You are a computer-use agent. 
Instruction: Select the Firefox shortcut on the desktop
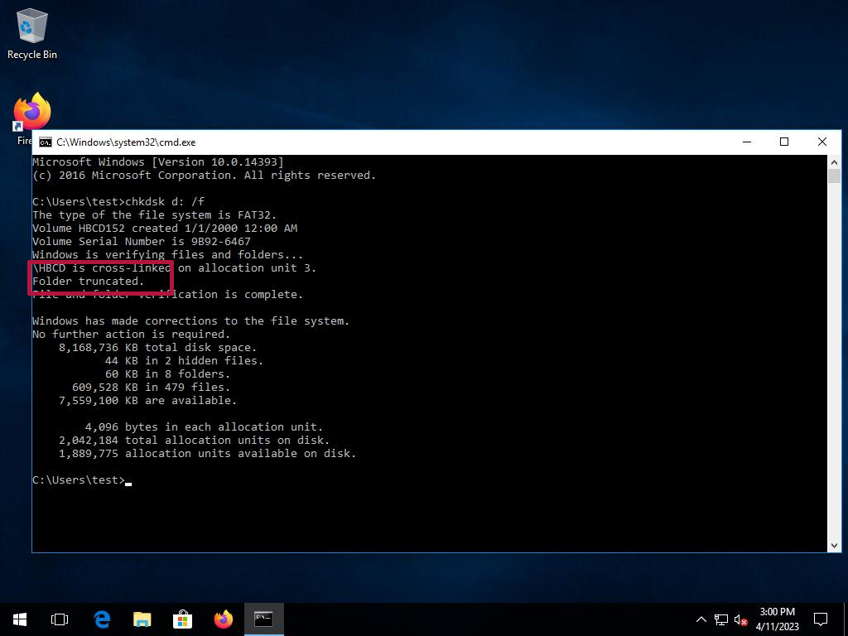click(31, 114)
